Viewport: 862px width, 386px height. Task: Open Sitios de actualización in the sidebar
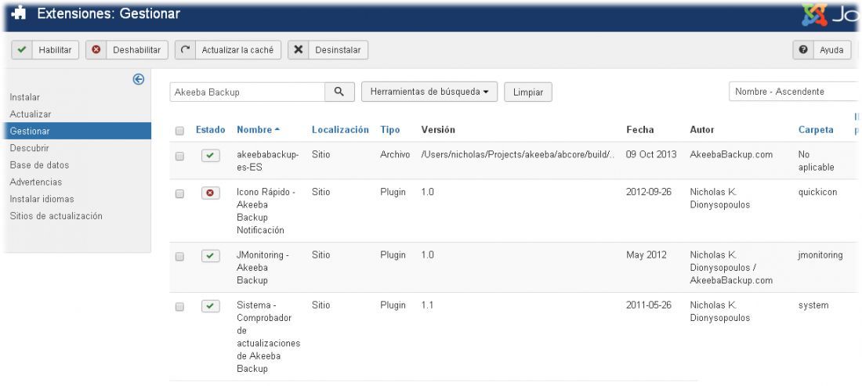coord(56,216)
